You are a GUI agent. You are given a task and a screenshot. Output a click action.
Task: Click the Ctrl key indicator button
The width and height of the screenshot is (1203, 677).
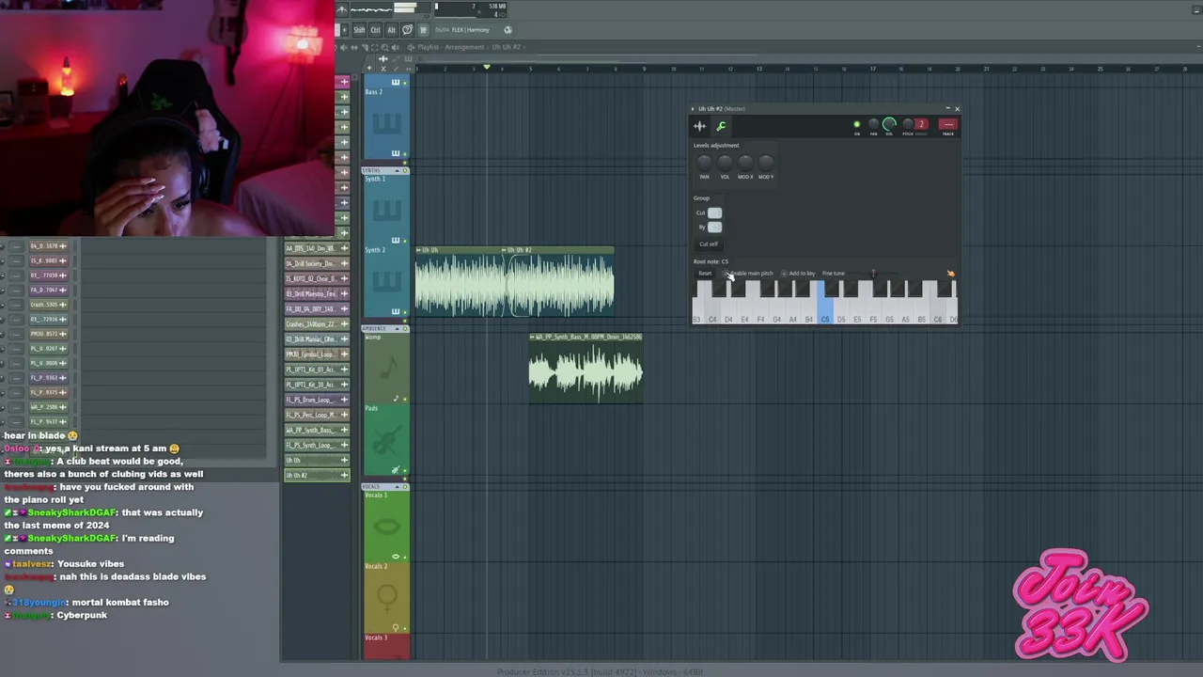(375, 30)
